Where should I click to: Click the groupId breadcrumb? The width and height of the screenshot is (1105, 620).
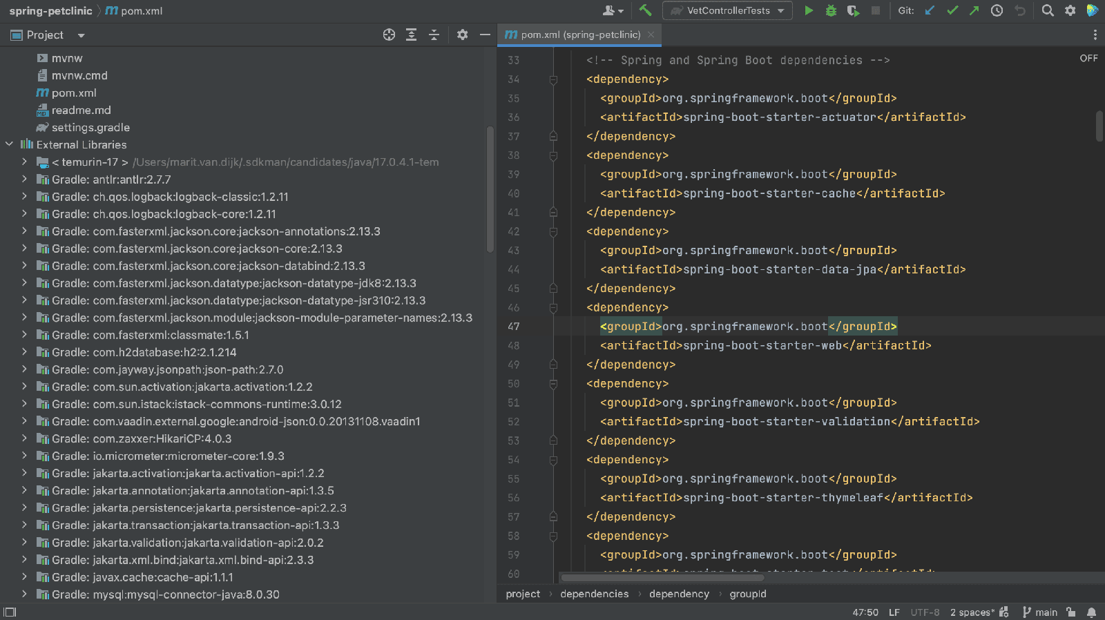748,594
